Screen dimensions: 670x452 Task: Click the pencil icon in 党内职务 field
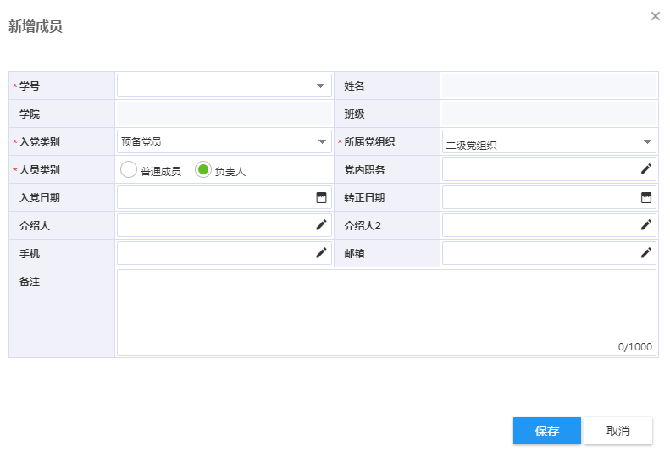646,169
